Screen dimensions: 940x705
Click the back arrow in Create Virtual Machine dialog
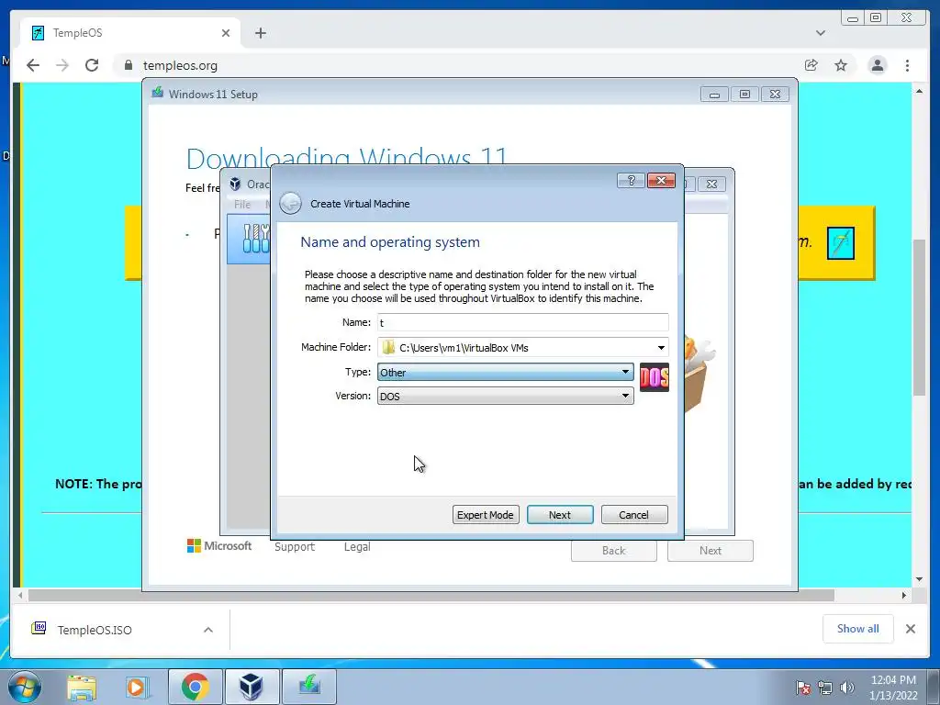291,203
